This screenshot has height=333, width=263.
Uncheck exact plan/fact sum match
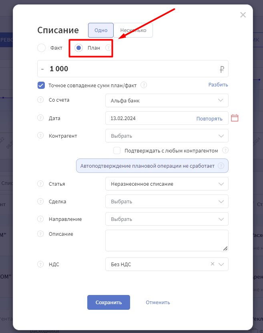coord(41,85)
